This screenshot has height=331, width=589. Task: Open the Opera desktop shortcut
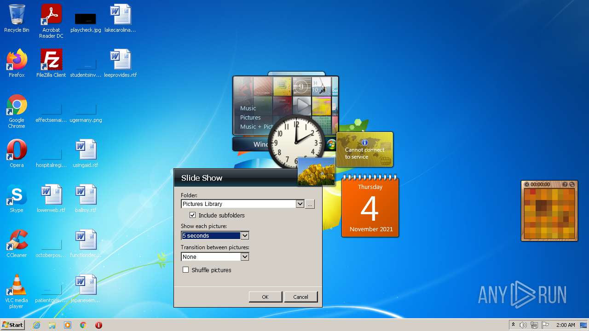17,154
